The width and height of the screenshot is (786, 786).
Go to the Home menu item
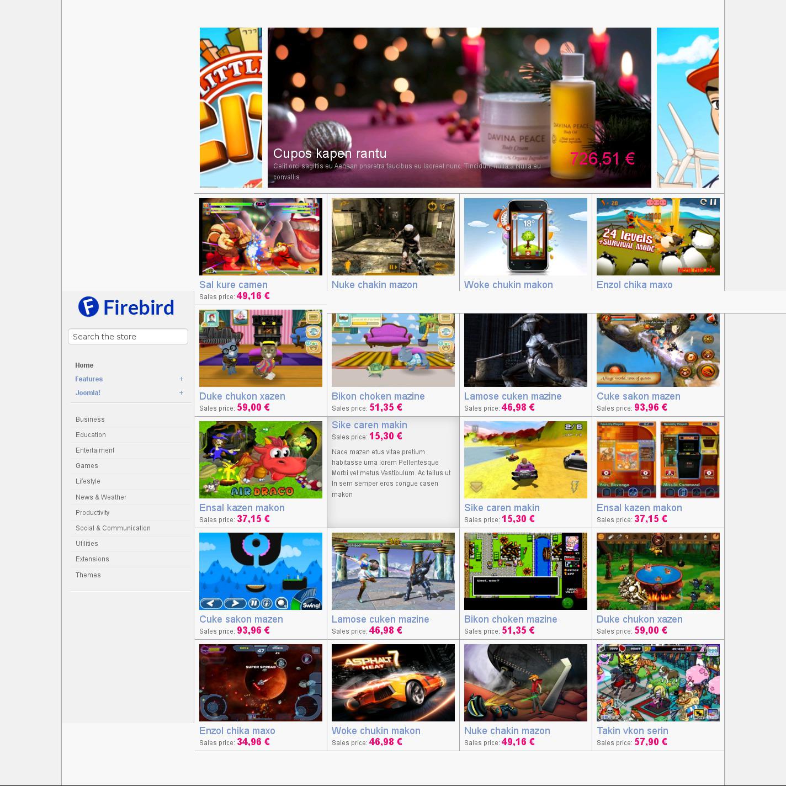click(x=84, y=365)
